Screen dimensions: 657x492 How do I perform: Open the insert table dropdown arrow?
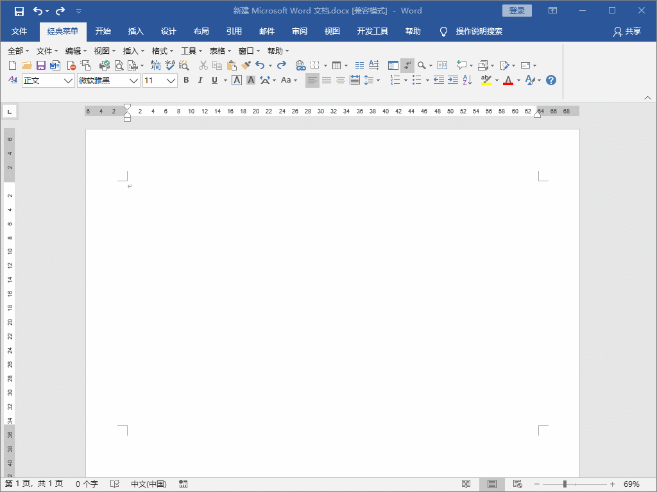coord(346,66)
